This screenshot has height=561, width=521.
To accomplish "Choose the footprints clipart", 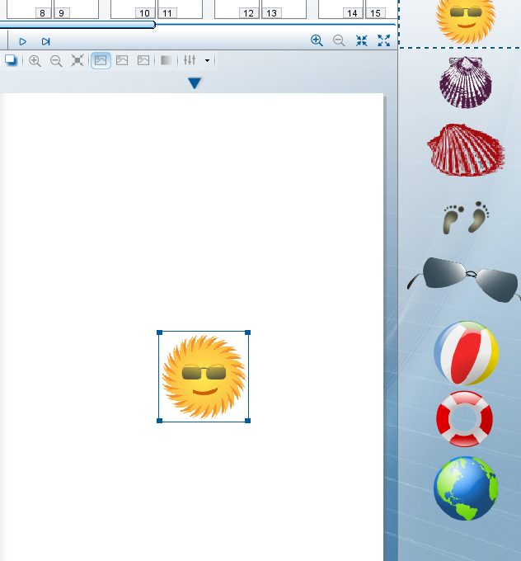I will 466,218.
